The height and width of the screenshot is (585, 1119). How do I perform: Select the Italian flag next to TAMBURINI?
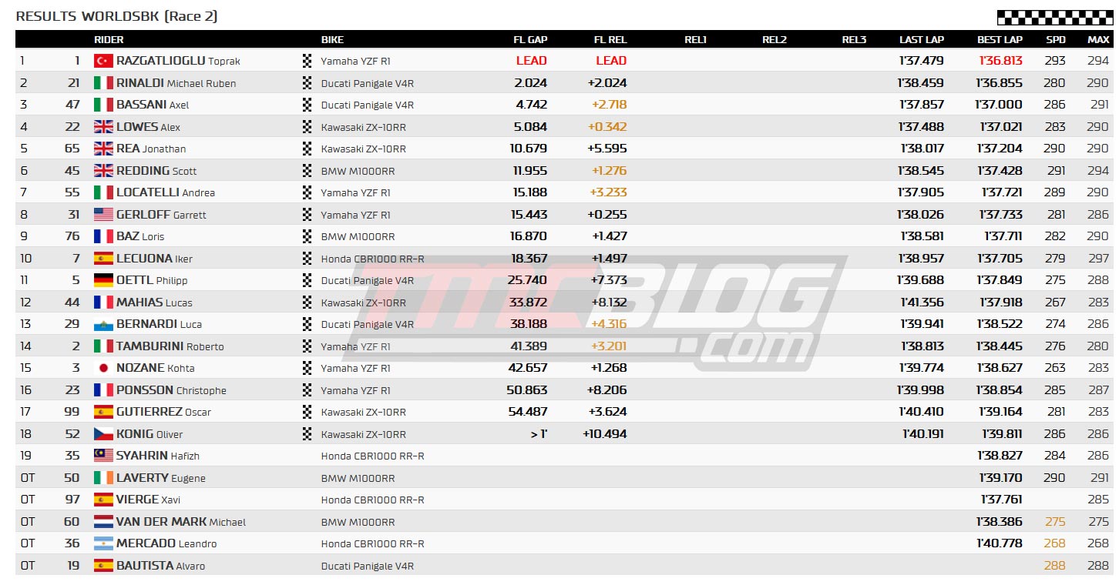pyautogui.click(x=103, y=346)
